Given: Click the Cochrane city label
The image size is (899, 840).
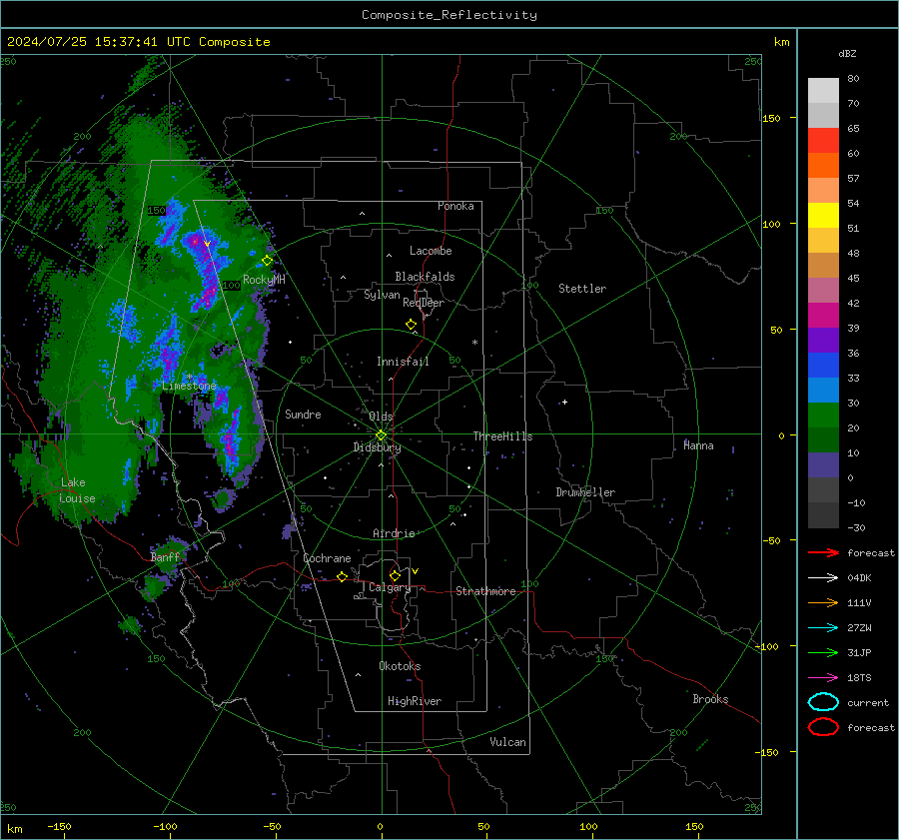Looking at the screenshot, I should tap(327, 558).
